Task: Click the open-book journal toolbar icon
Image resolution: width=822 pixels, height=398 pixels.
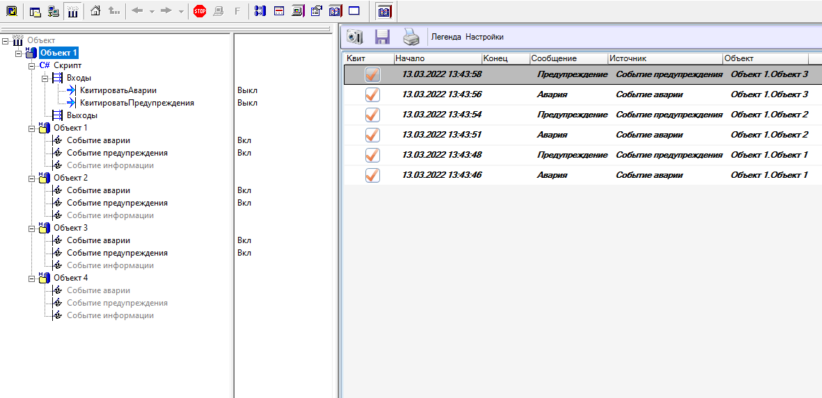Action: click(335, 11)
